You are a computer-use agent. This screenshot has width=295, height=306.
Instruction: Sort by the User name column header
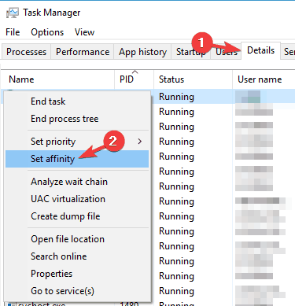[264, 79]
